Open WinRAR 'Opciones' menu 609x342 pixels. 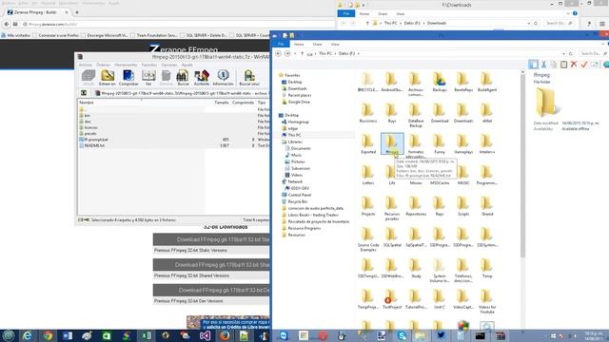coord(169,65)
